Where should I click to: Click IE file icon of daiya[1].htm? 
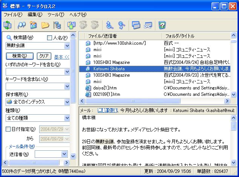88,88
